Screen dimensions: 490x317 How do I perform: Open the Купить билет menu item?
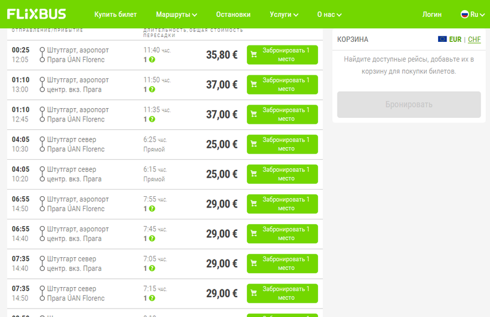[x=115, y=14]
